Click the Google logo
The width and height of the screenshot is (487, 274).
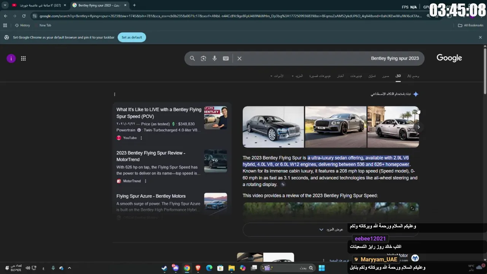(x=449, y=58)
